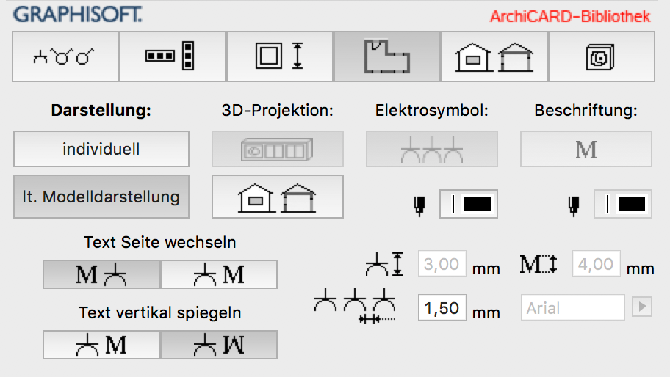
Task: Click the Beschriftung: label
Action: (x=586, y=111)
